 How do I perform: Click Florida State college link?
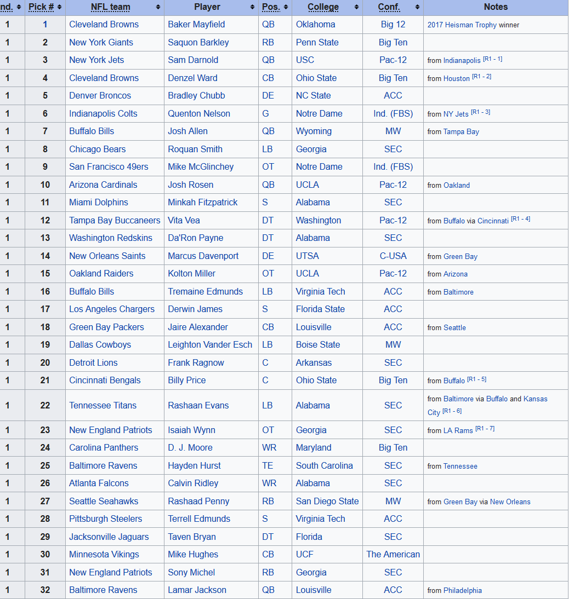[320, 309]
